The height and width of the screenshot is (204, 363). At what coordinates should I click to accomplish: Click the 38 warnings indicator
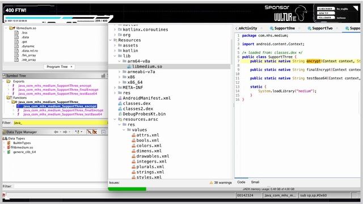tap(221, 182)
